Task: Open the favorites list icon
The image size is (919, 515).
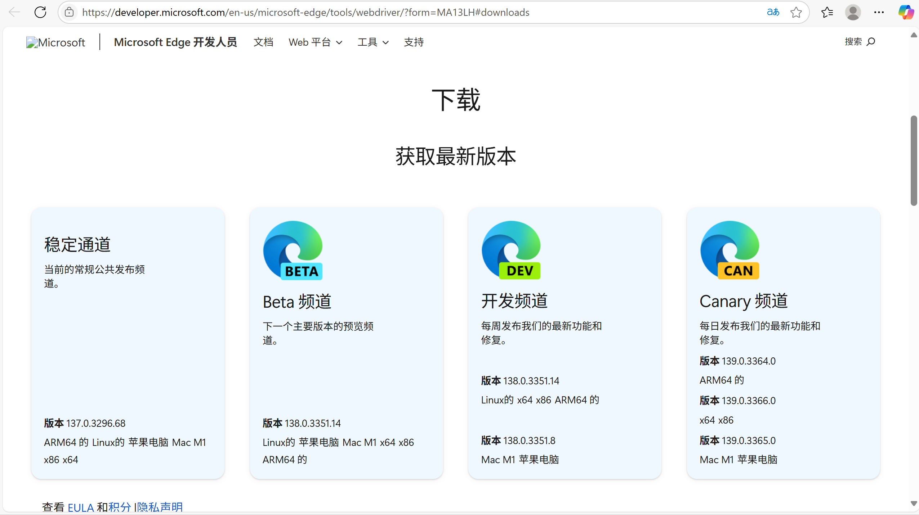Action: [x=827, y=12]
